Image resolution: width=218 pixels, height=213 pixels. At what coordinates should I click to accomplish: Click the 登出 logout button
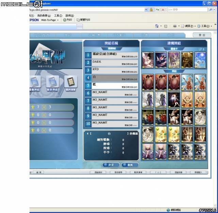coord(202,35)
